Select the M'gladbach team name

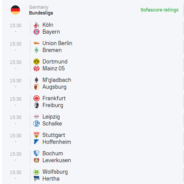(57, 80)
